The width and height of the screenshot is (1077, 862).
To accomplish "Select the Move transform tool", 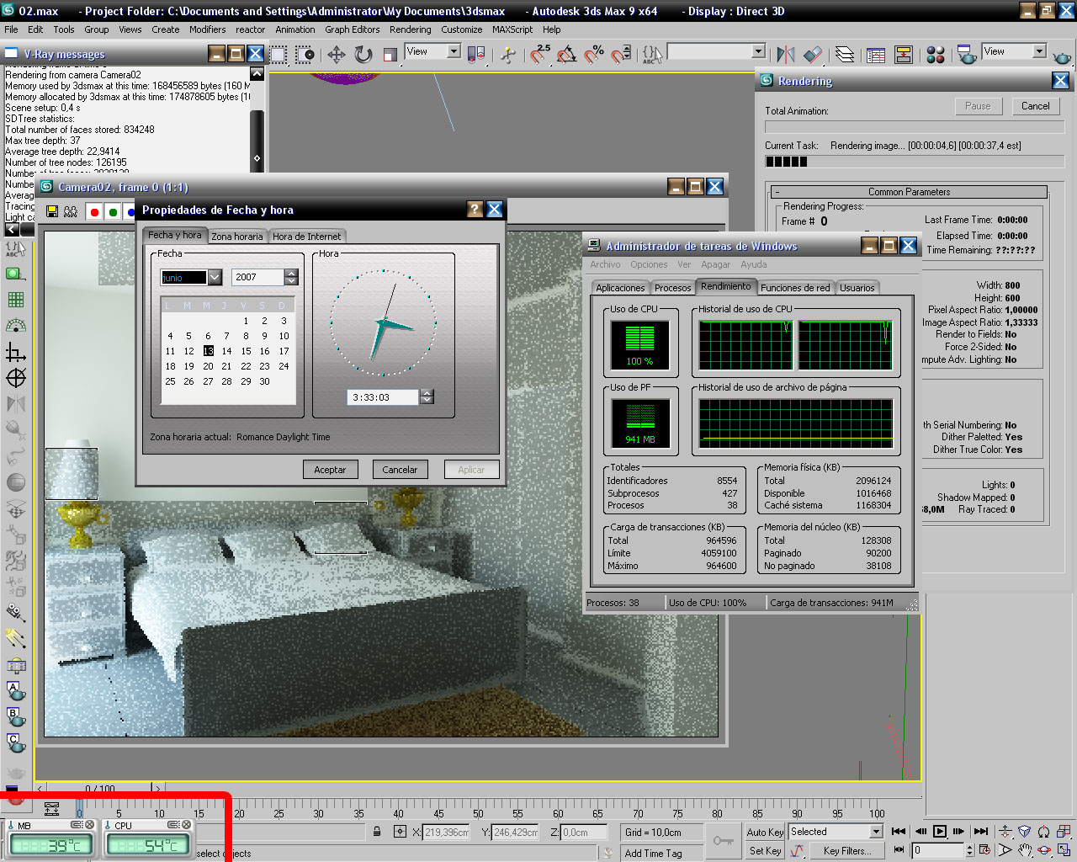I will [337, 55].
